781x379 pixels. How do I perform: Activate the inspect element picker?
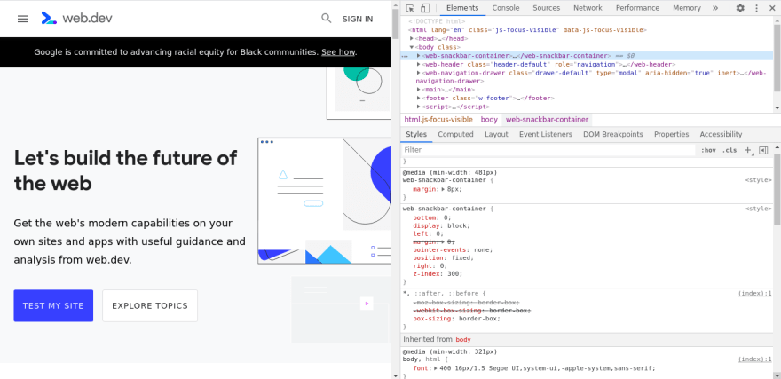(x=410, y=8)
